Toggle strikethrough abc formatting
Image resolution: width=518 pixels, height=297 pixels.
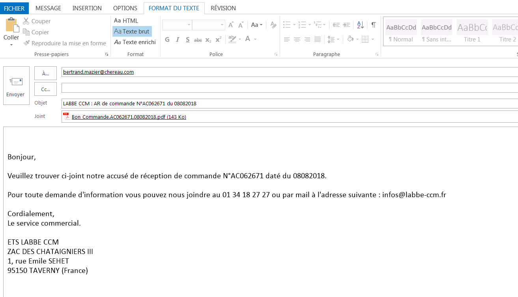pos(198,39)
